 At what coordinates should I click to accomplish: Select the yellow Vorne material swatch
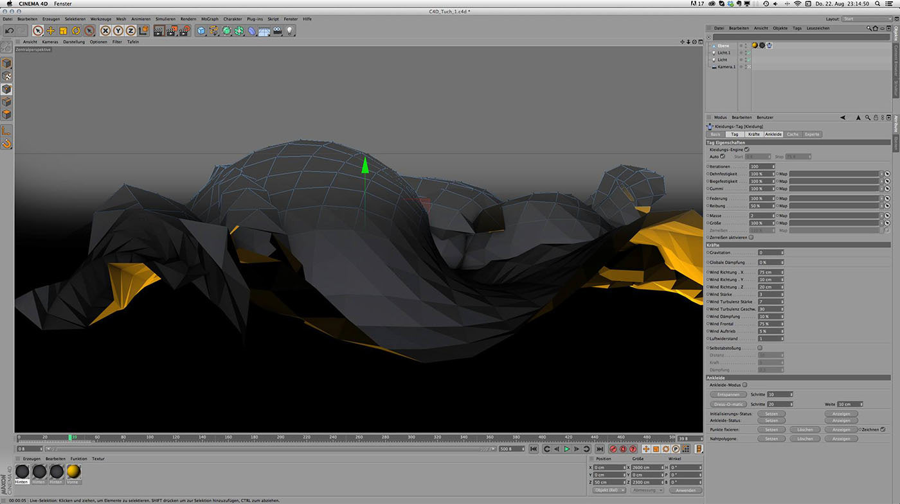tap(73, 473)
